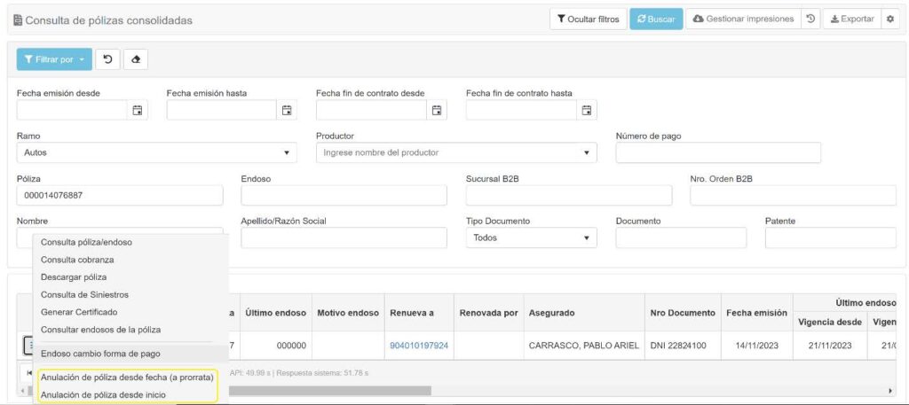The height and width of the screenshot is (405, 909).
Task: Expand the Productor combo box
Action: [x=456, y=152]
